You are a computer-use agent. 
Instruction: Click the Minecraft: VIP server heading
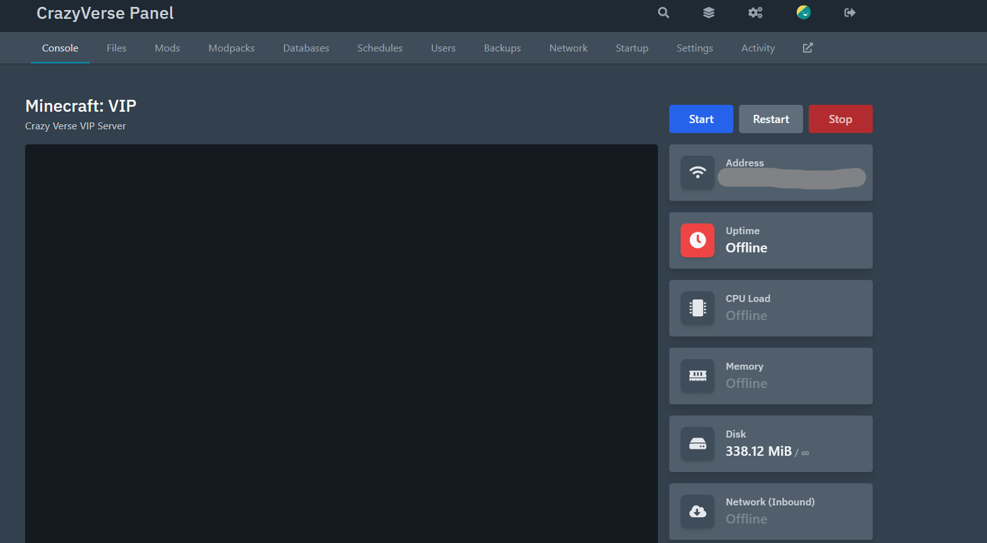81,106
